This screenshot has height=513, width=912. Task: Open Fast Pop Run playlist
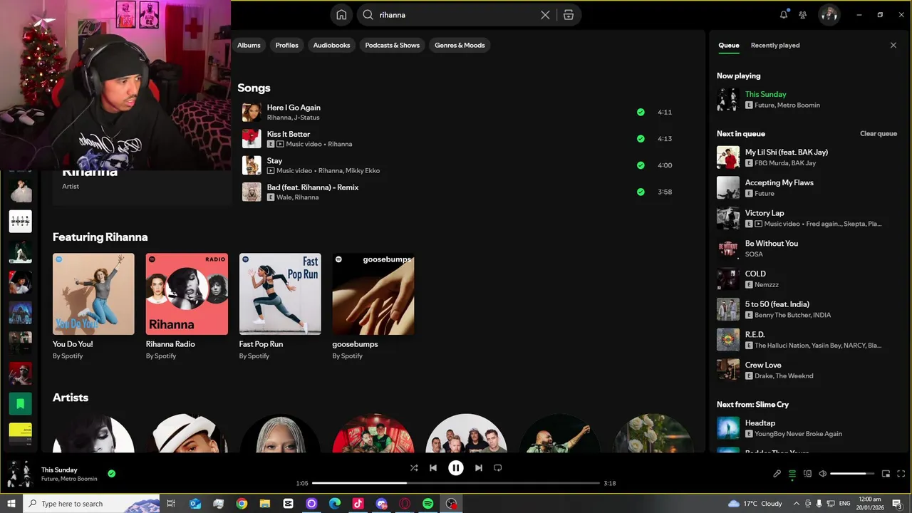pos(280,294)
